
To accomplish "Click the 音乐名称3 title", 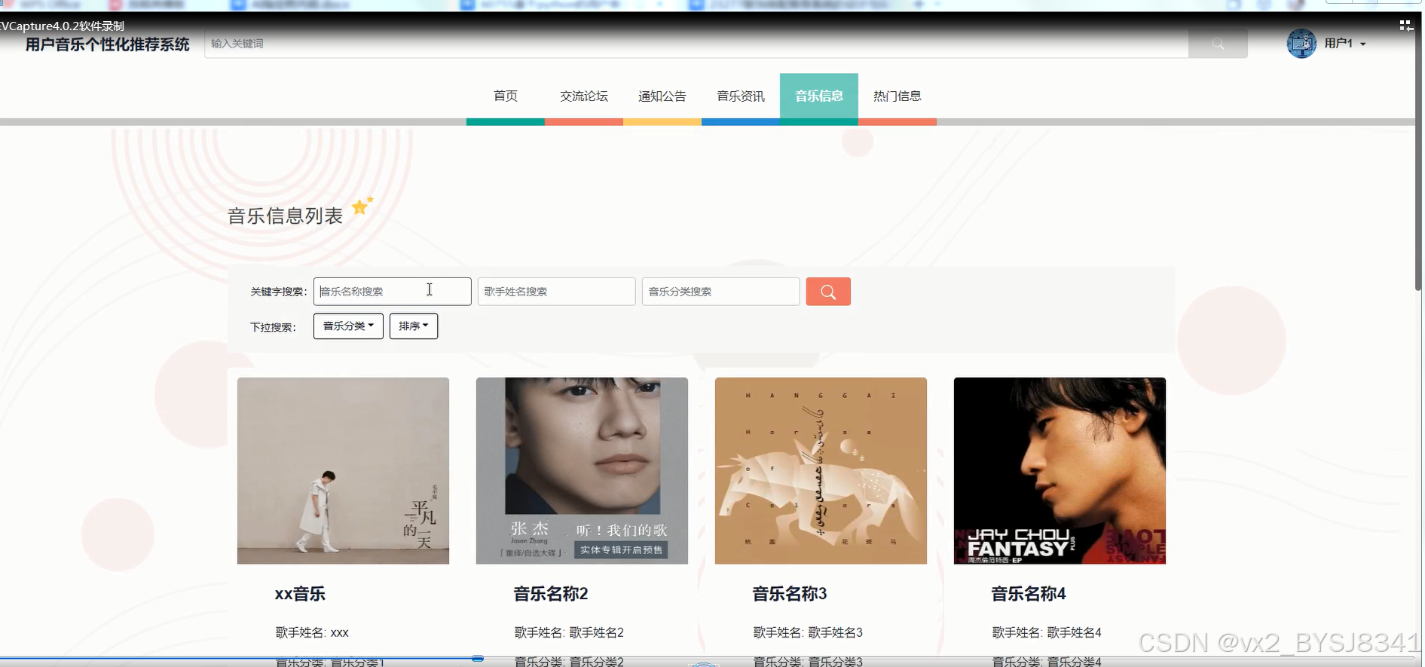I will click(x=790, y=594).
